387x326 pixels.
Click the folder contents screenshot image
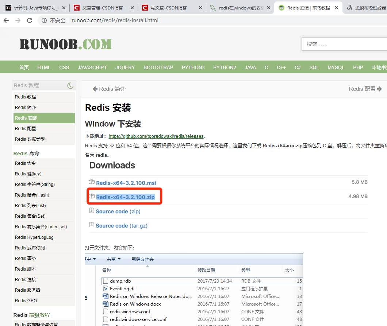[x=194, y=290]
